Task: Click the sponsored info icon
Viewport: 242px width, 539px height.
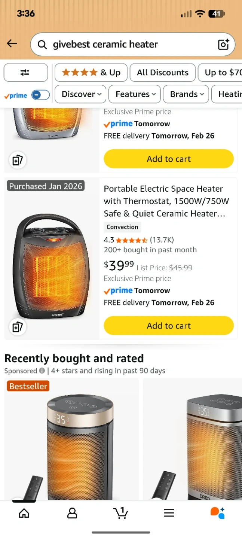Action: [42, 371]
